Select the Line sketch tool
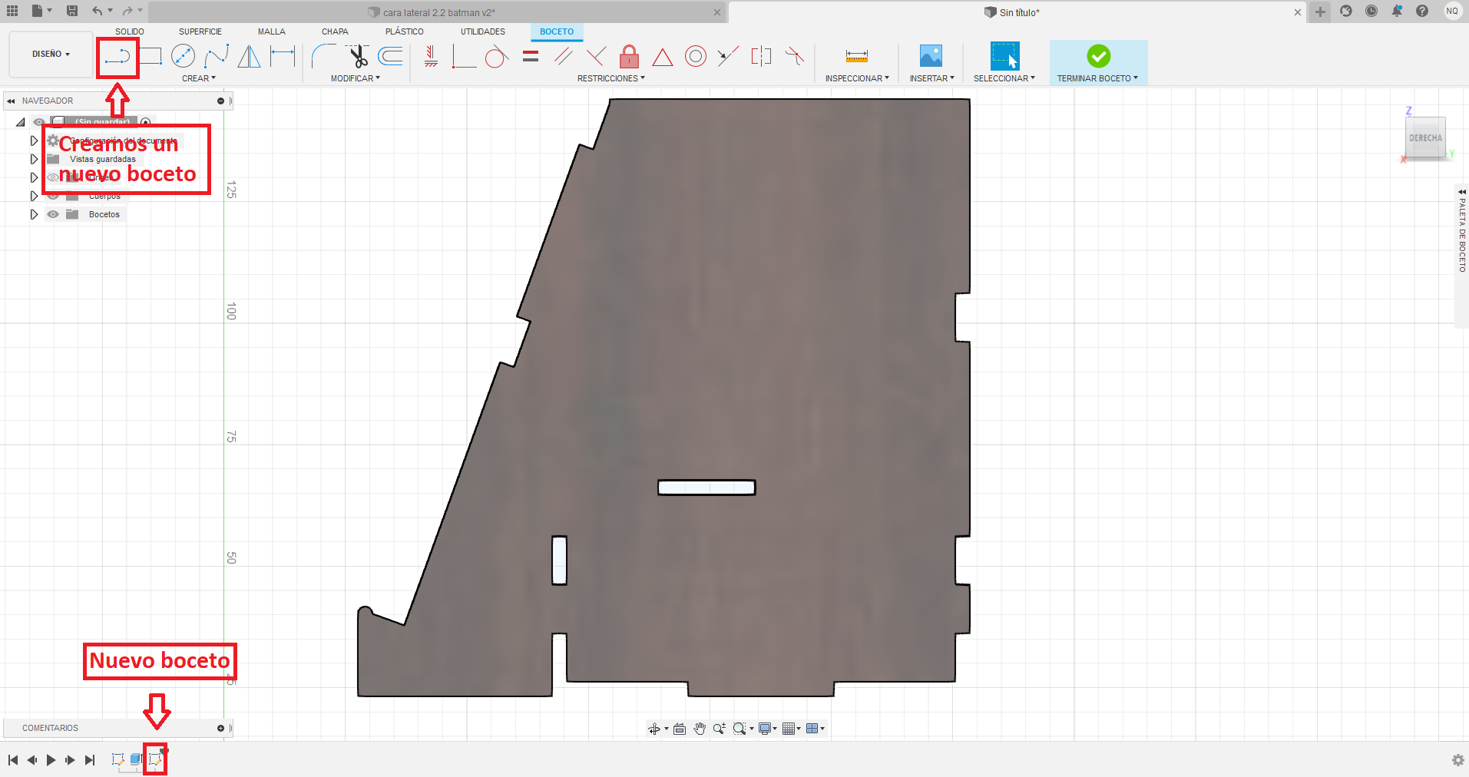1469x777 pixels. pyautogui.click(x=117, y=56)
